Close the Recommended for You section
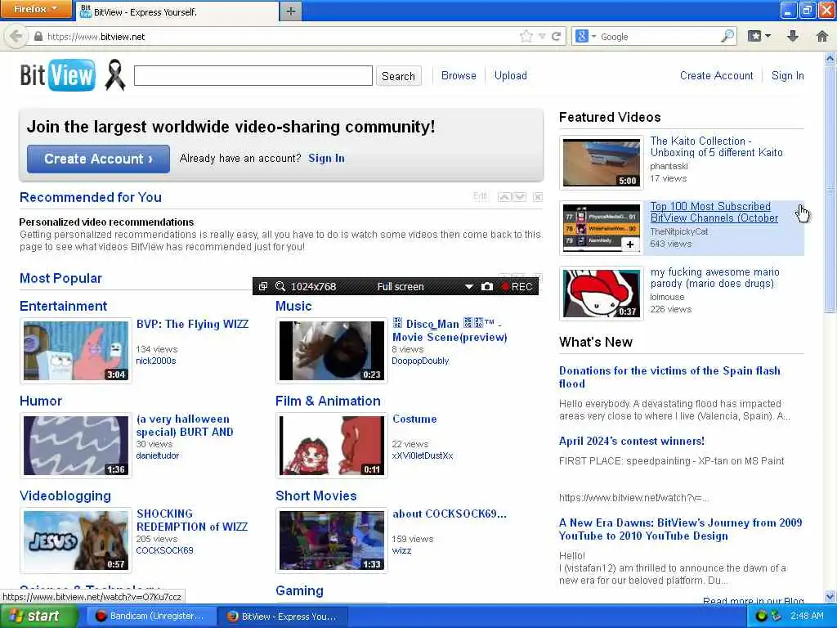Viewport: 837px width, 628px height. [538, 197]
